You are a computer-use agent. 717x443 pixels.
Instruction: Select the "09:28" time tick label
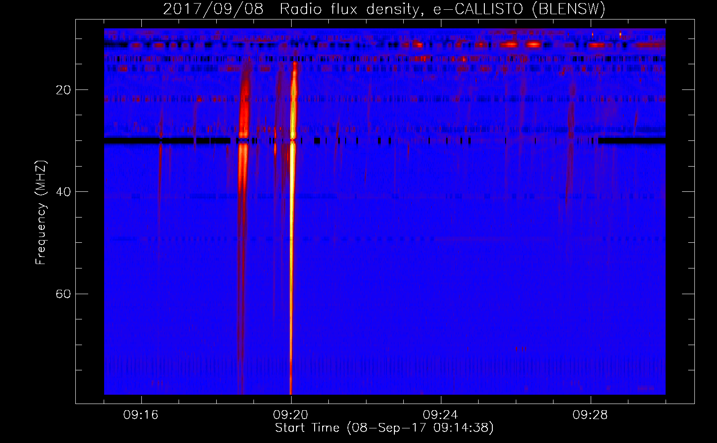pyautogui.click(x=590, y=415)
